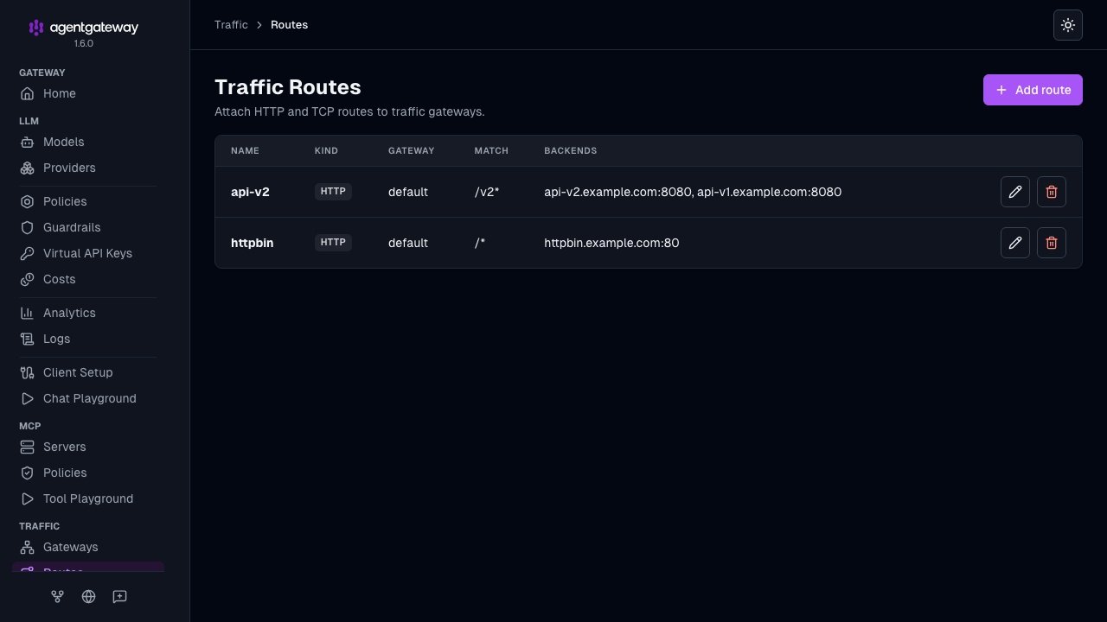Click the /v2* match value
The height and width of the screenshot is (622, 1107).
487,192
